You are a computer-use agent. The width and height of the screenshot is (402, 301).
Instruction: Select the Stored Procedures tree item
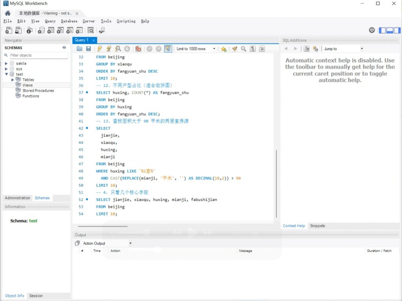(x=38, y=90)
